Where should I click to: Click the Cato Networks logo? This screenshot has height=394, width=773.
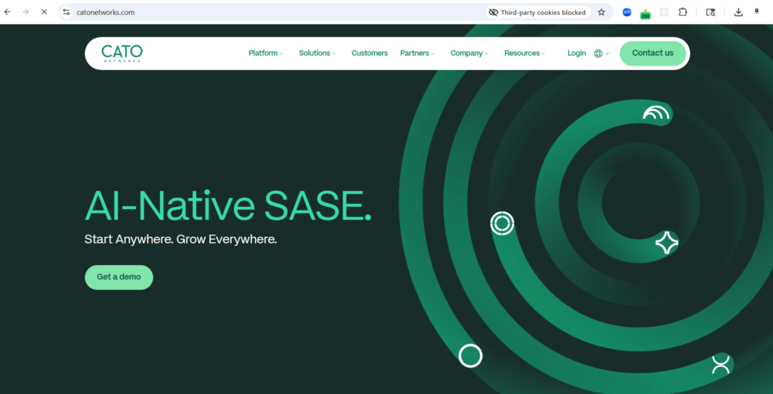tap(122, 53)
